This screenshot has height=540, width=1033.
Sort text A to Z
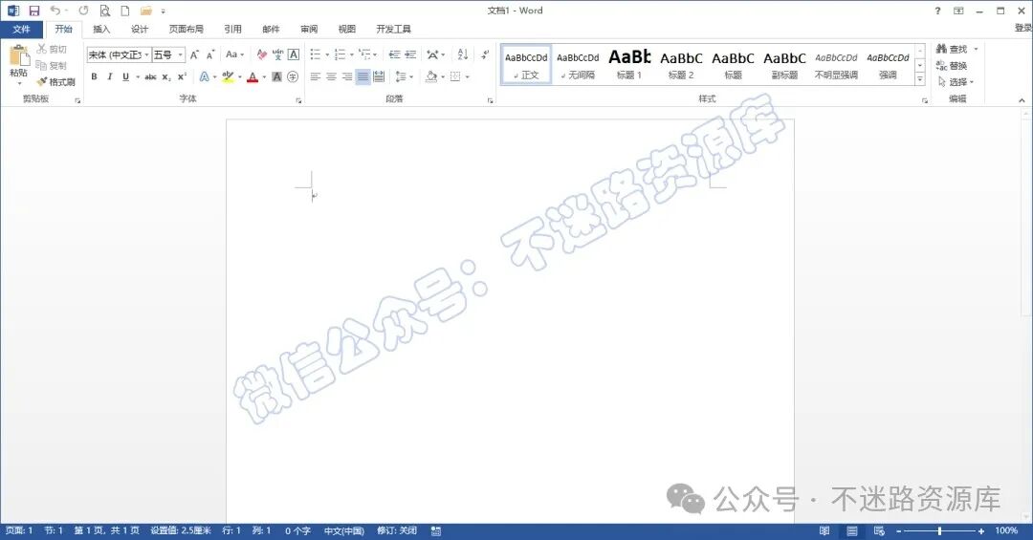point(463,54)
